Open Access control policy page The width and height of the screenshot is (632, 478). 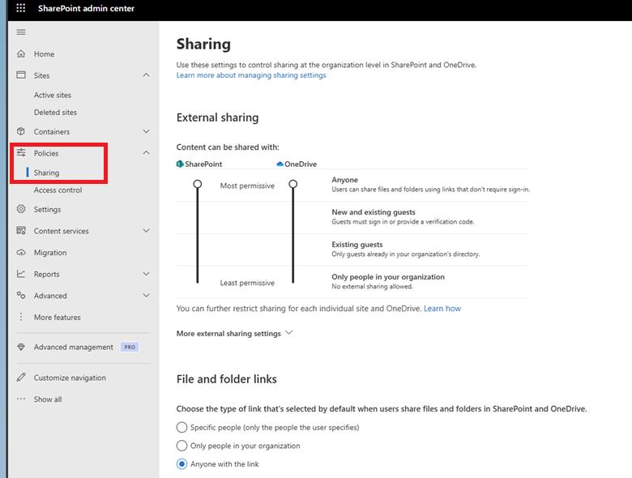58,190
